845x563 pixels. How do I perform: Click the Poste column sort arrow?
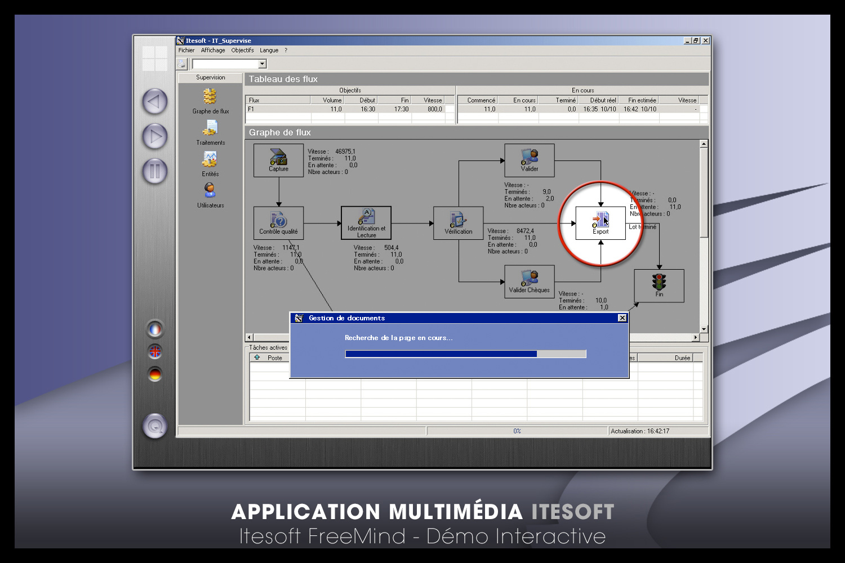(x=257, y=358)
